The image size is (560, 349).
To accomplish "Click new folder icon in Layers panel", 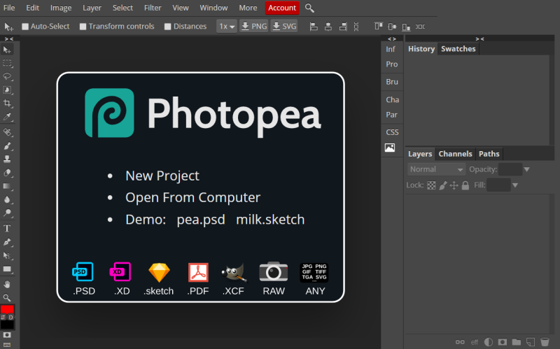I will 516,342.
